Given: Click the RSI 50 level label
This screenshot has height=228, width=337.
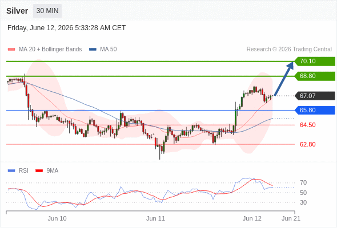Looking at the screenshot, I should (x=303, y=193).
